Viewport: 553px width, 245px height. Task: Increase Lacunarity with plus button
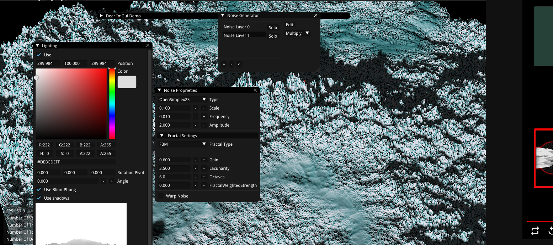click(x=204, y=168)
